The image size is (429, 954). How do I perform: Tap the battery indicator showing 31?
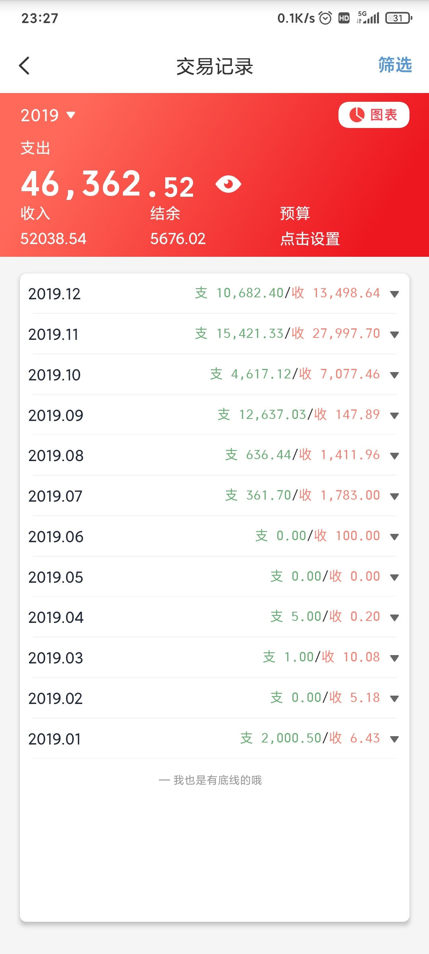399,18
